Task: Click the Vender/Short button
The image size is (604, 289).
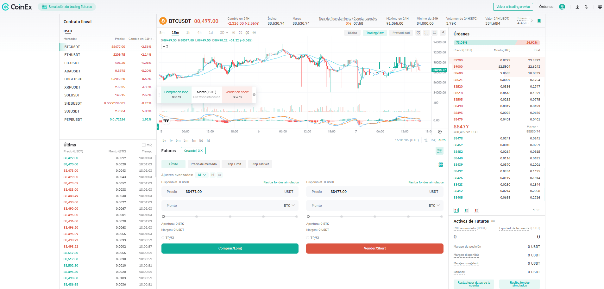Action: (375, 249)
